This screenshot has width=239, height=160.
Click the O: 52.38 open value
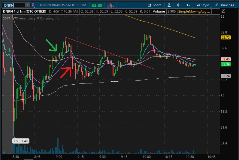pos(87,11)
